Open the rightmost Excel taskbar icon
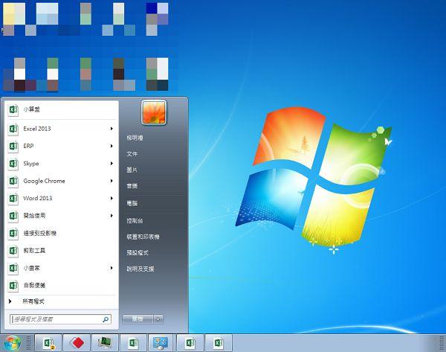The image size is (446, 352). coord(219,343)
